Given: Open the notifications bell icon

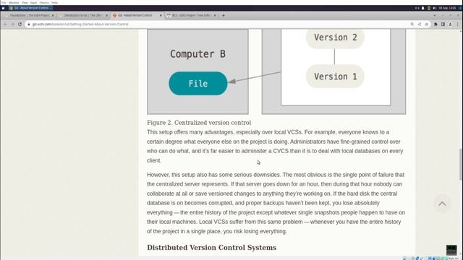Looking at the screenshot, I should 422,8.
